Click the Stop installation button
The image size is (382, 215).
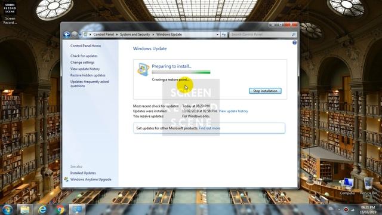pos(265,91)
